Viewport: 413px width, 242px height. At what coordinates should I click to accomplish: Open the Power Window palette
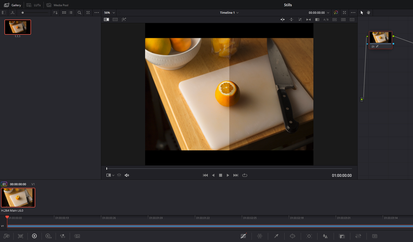(292, 236)
